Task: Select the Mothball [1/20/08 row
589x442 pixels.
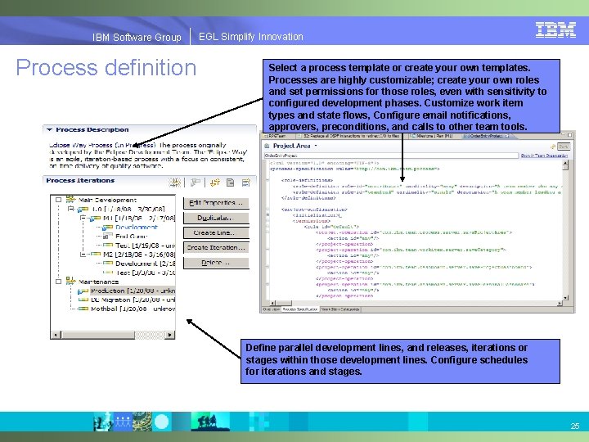Action: (x=133, y=309)
